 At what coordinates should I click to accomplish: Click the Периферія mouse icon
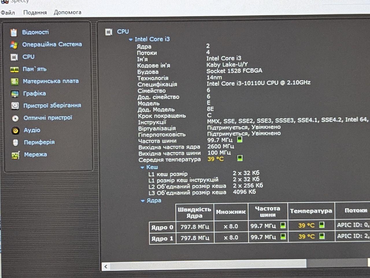(16, 143)
